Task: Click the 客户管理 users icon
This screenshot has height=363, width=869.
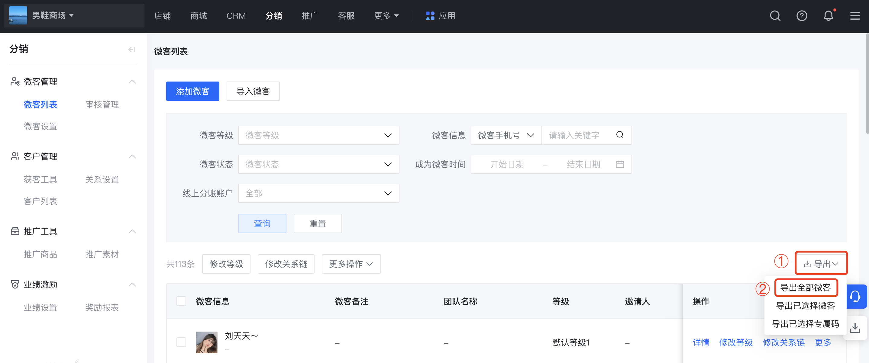Action: click(15, 156)
